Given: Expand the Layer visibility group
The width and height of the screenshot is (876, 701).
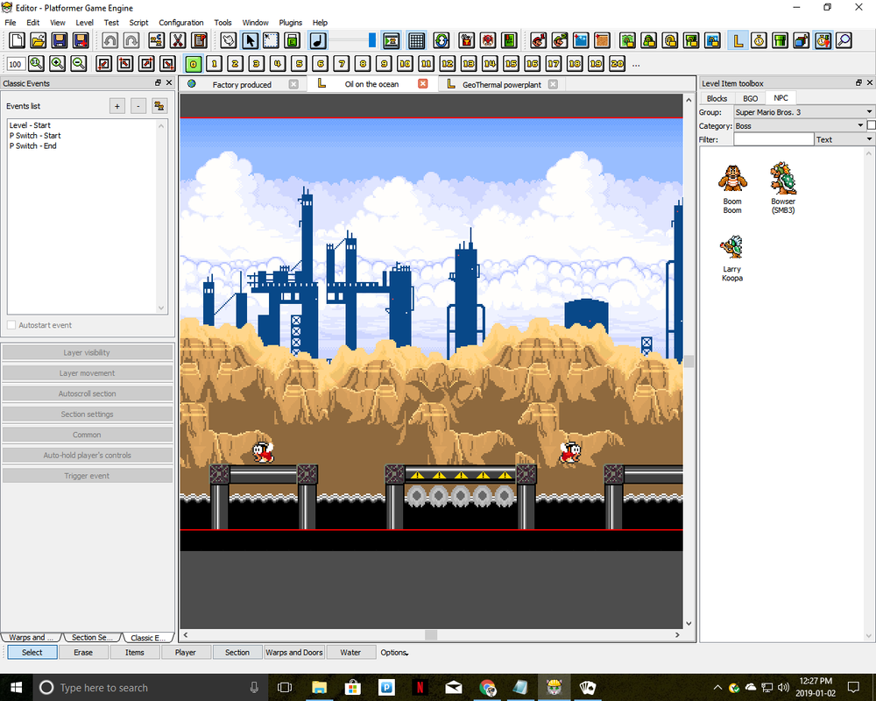Looking at the screenshot, I should pos(87,352).
